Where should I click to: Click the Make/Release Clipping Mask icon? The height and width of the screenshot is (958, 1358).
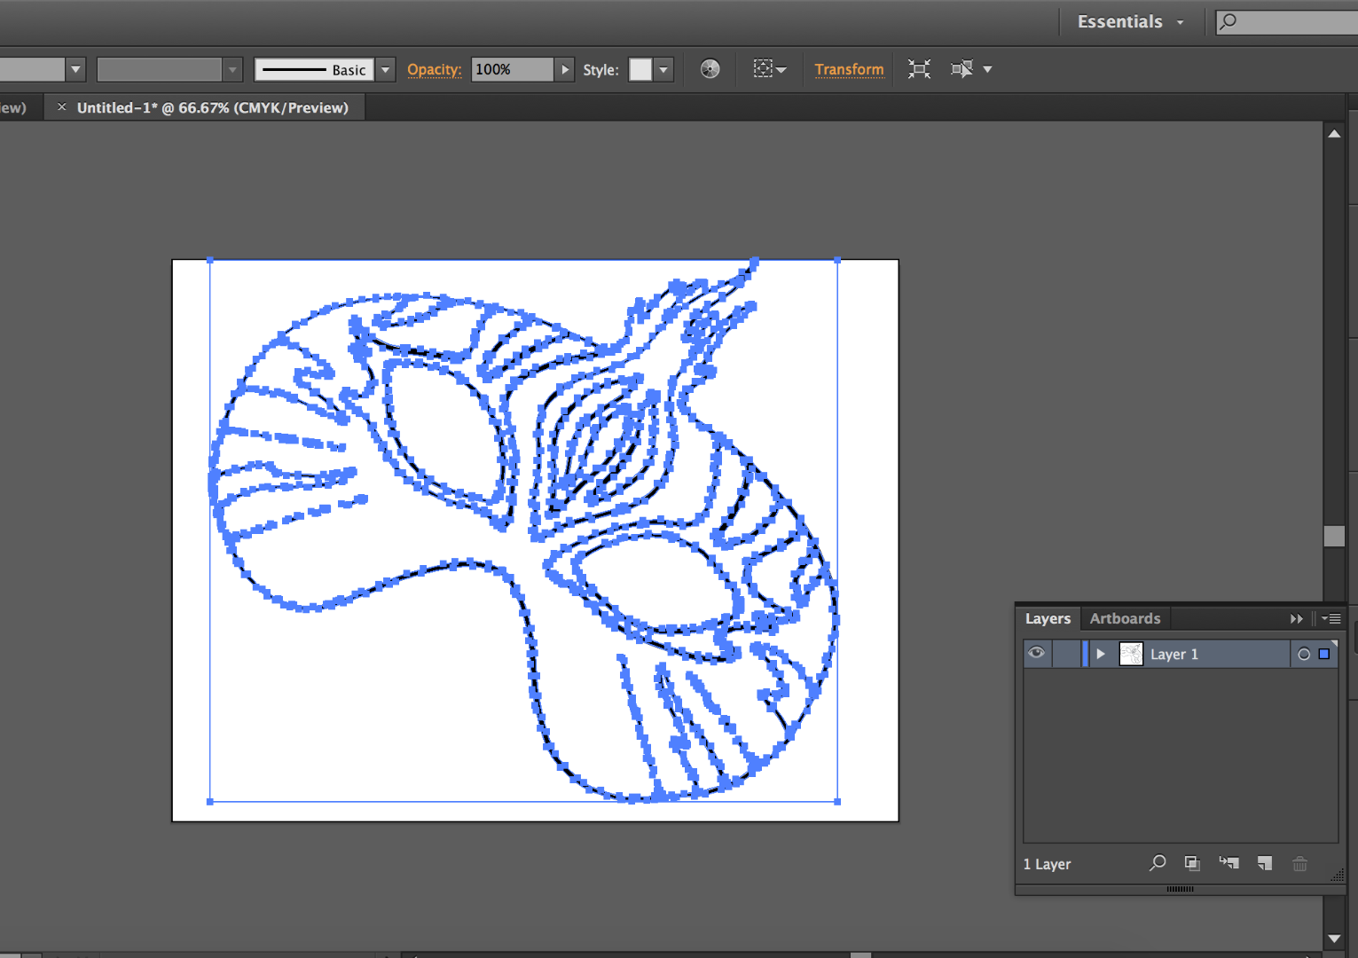pyautogui.click(x=1192, y=863)
